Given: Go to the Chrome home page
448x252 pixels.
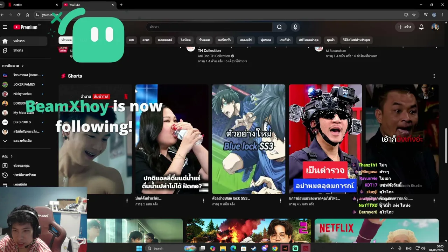Looking at the screenshot, I should pos(27,15).
